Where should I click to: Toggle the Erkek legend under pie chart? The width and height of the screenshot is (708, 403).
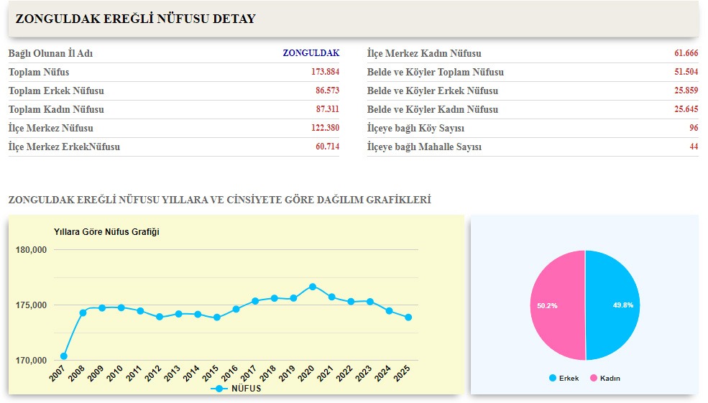click(x=563, y=378)
